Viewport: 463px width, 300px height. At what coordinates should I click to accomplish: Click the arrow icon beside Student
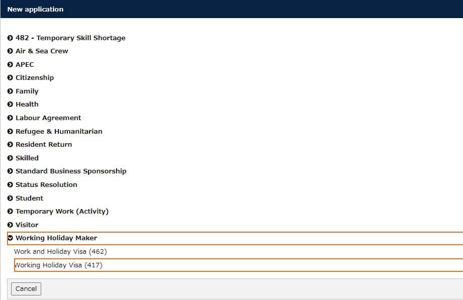(x=10, y=198)
